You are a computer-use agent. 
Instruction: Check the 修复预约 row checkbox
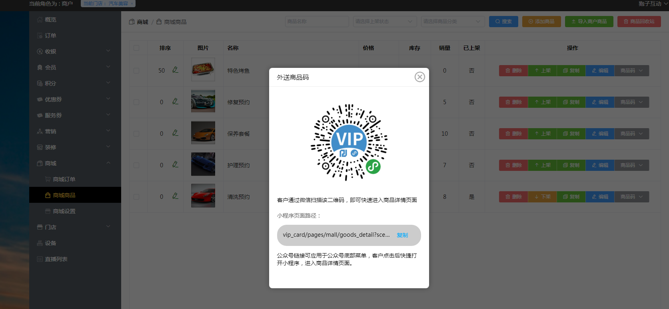[x=136, y=102]
